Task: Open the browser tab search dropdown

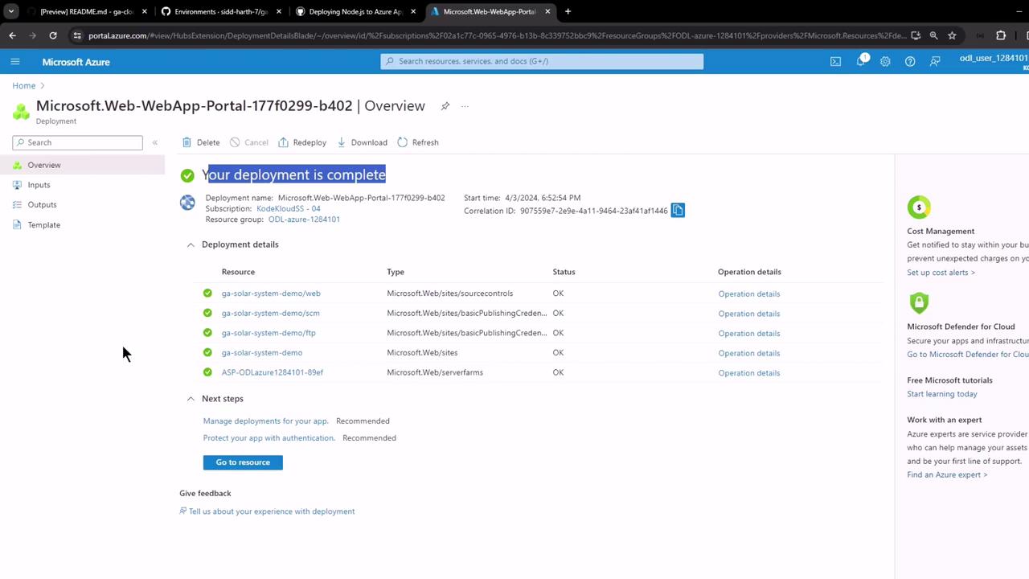Action: [11, 11]
